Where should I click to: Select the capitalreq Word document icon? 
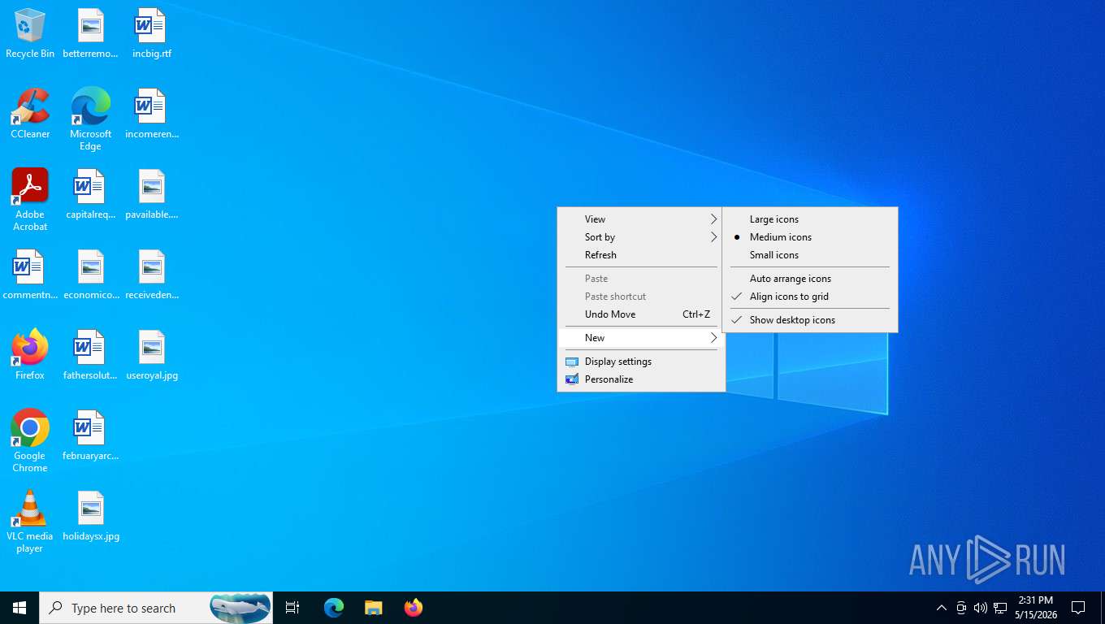coord(91,194)
